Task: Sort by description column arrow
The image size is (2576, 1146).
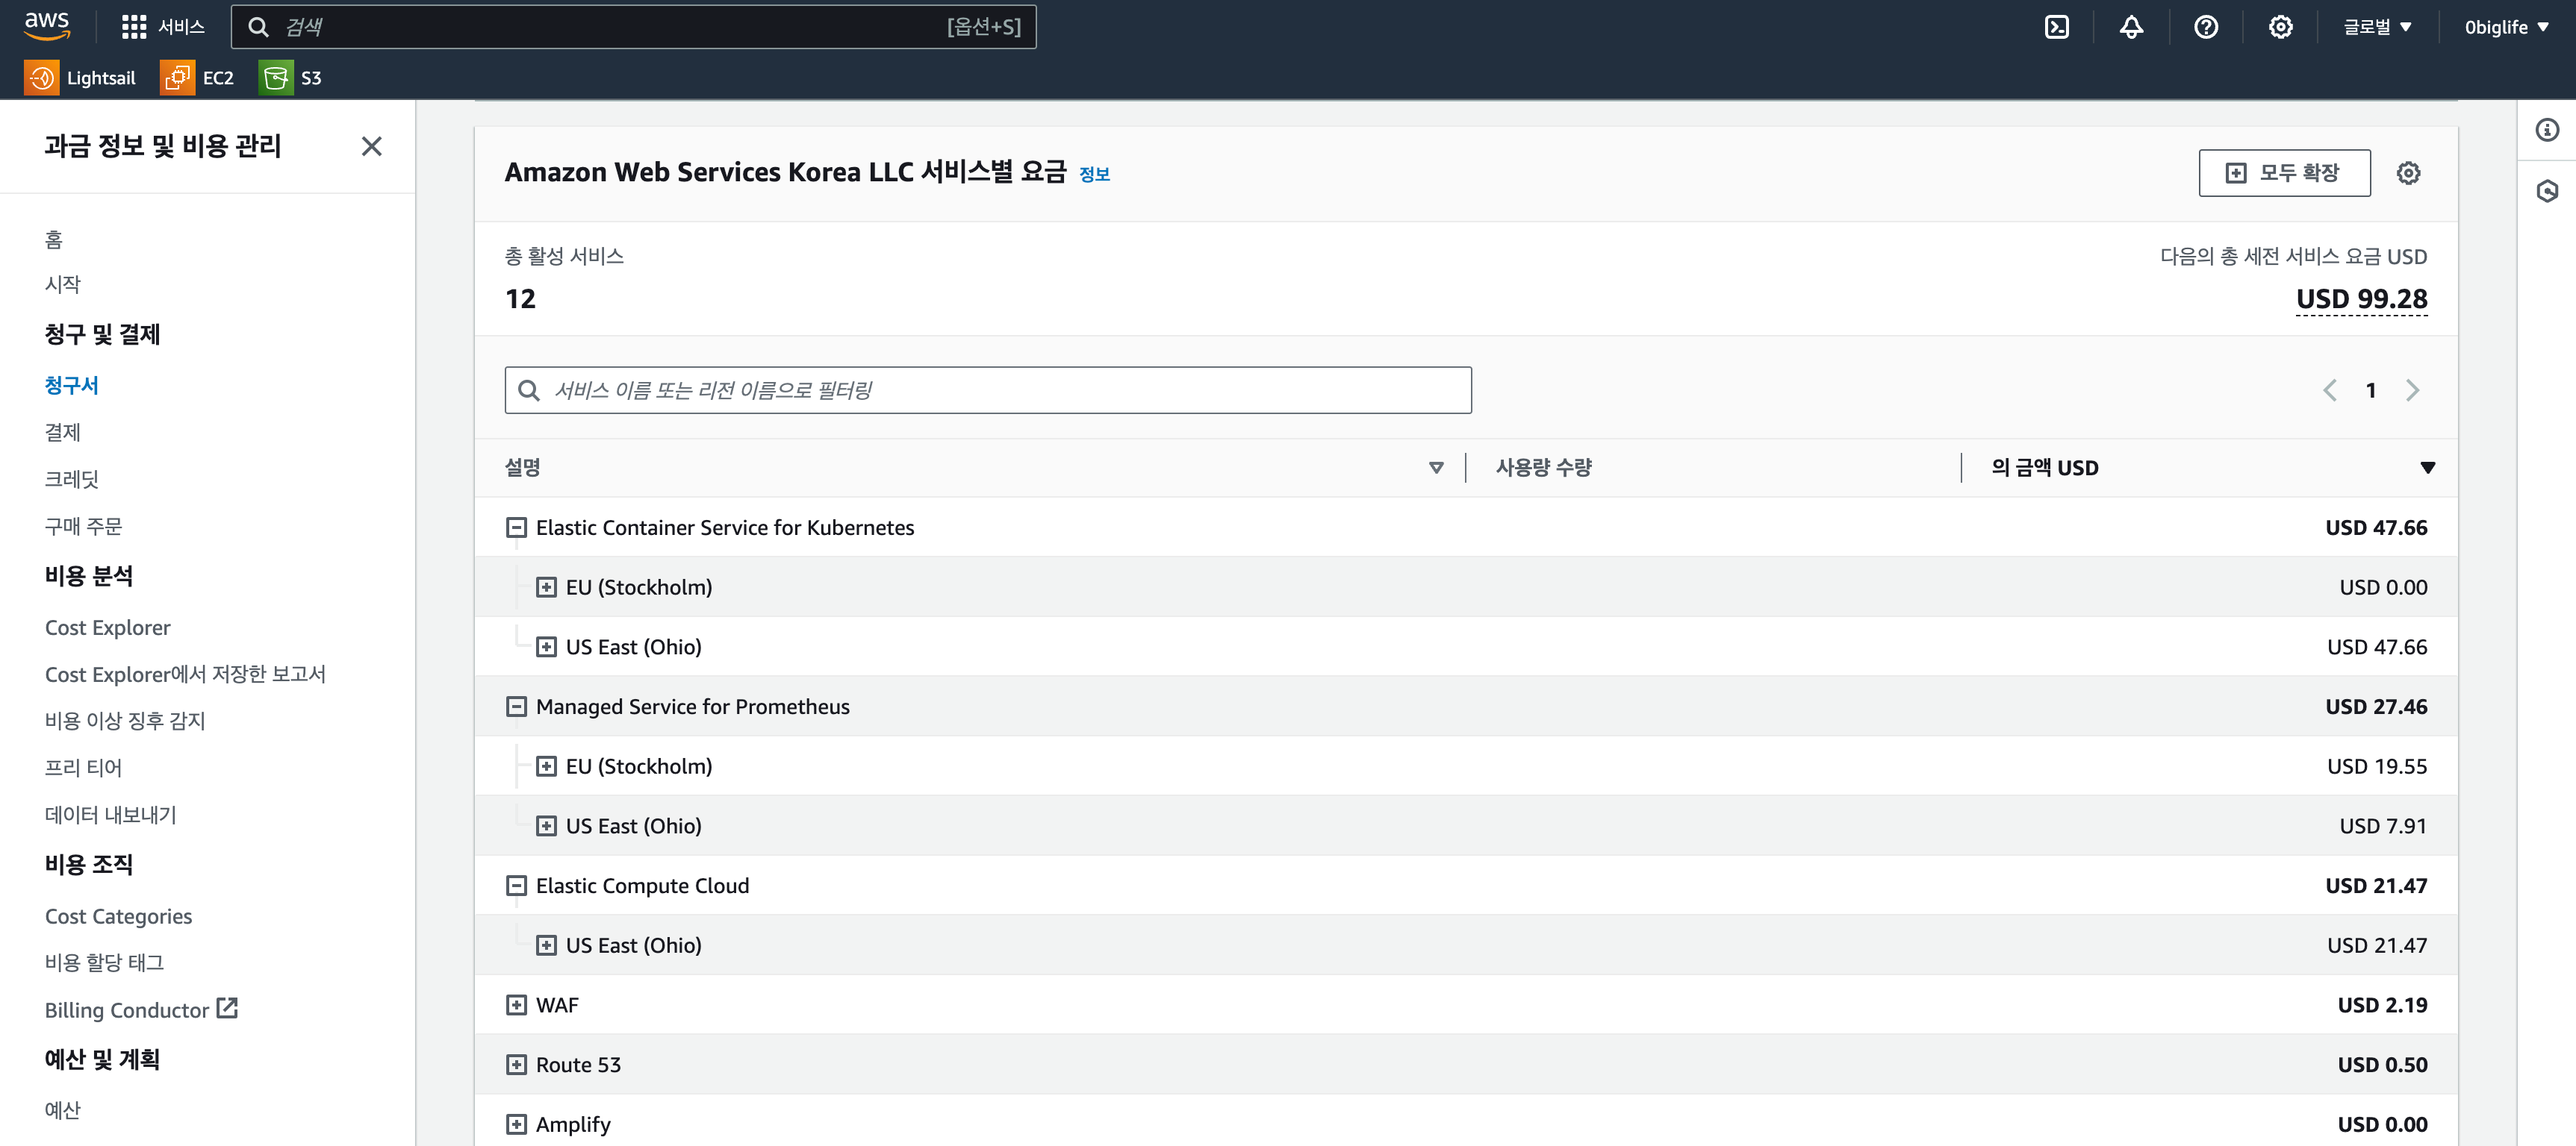Action: (1436, 468)
